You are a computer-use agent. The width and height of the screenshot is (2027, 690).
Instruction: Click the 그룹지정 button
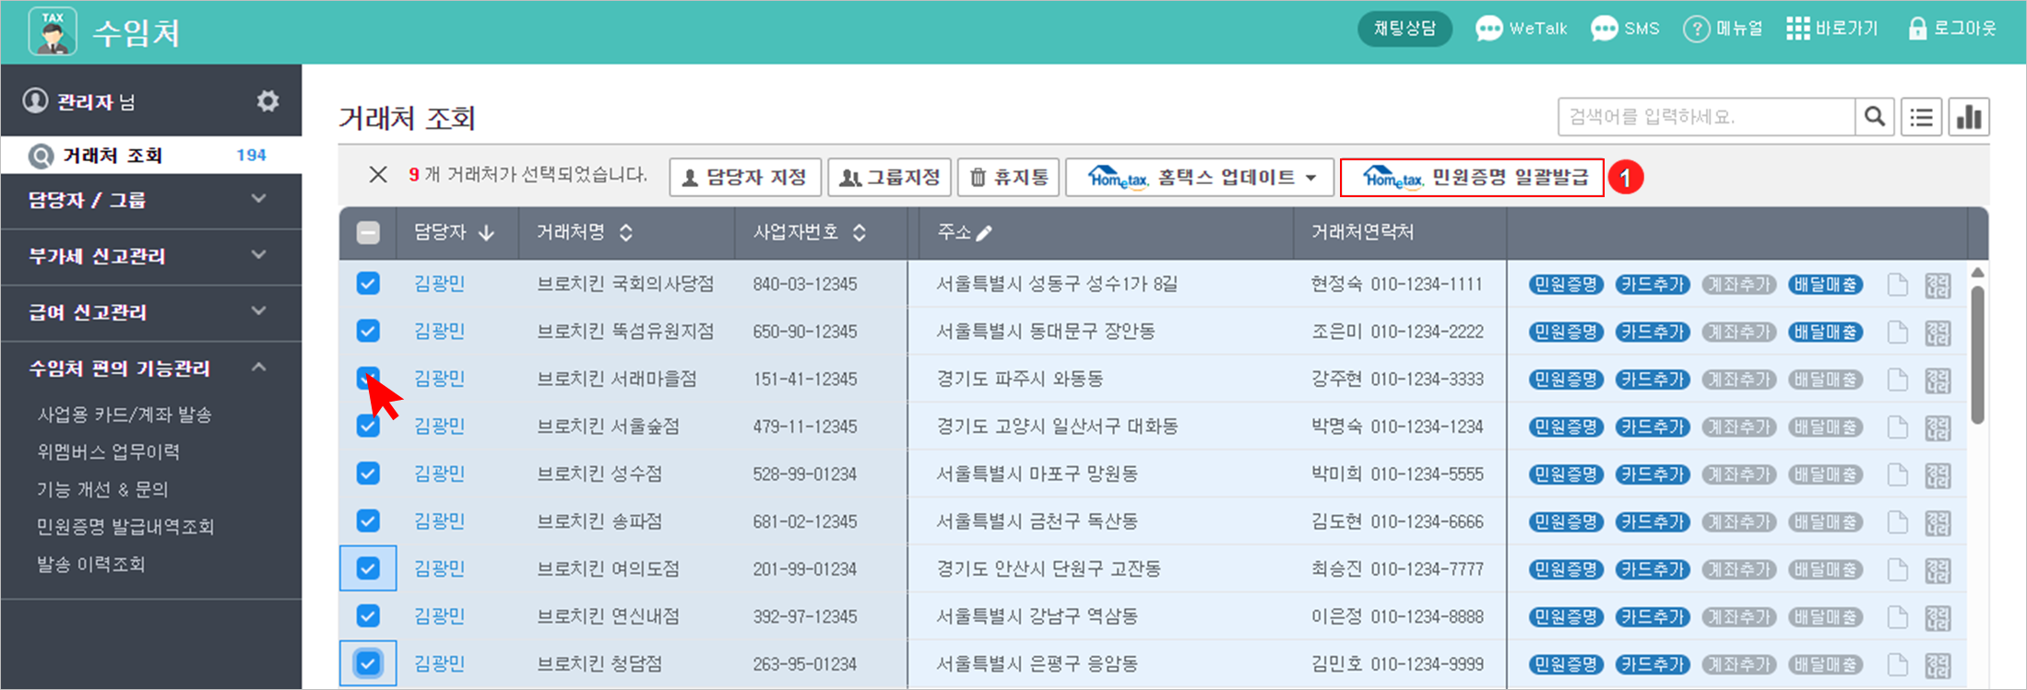click(x=890, y=177)
